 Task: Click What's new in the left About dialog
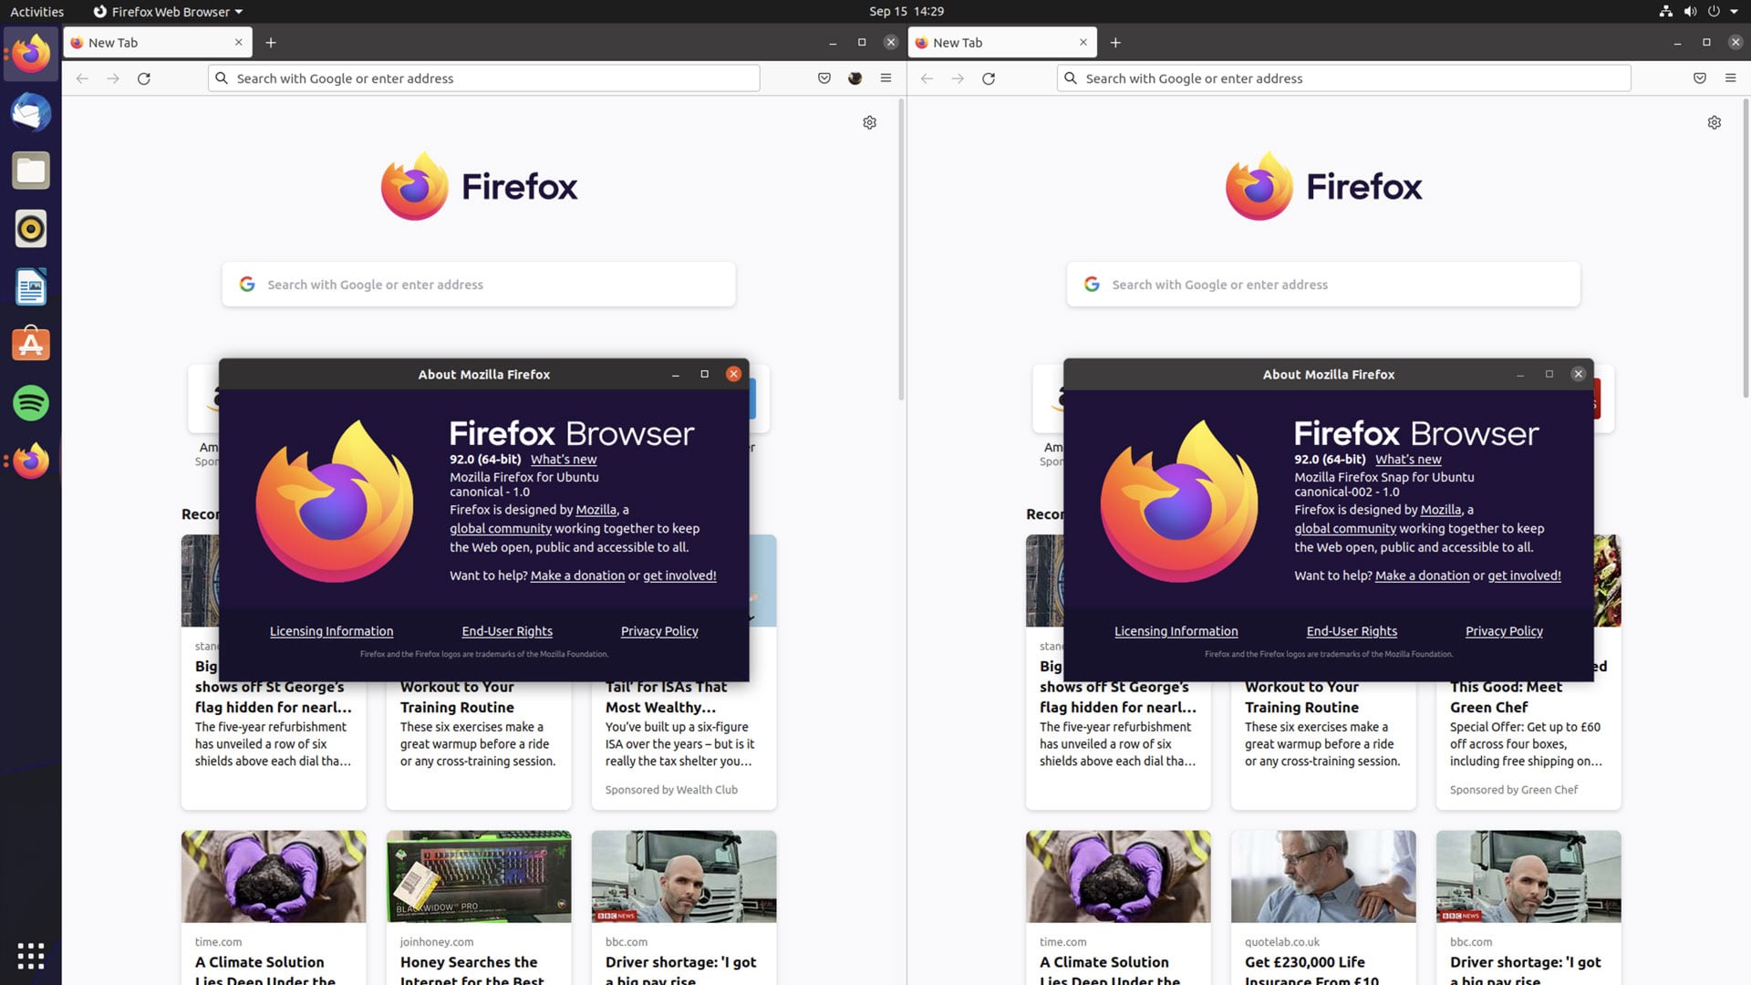pyautogui.click(x=564, y=460)
